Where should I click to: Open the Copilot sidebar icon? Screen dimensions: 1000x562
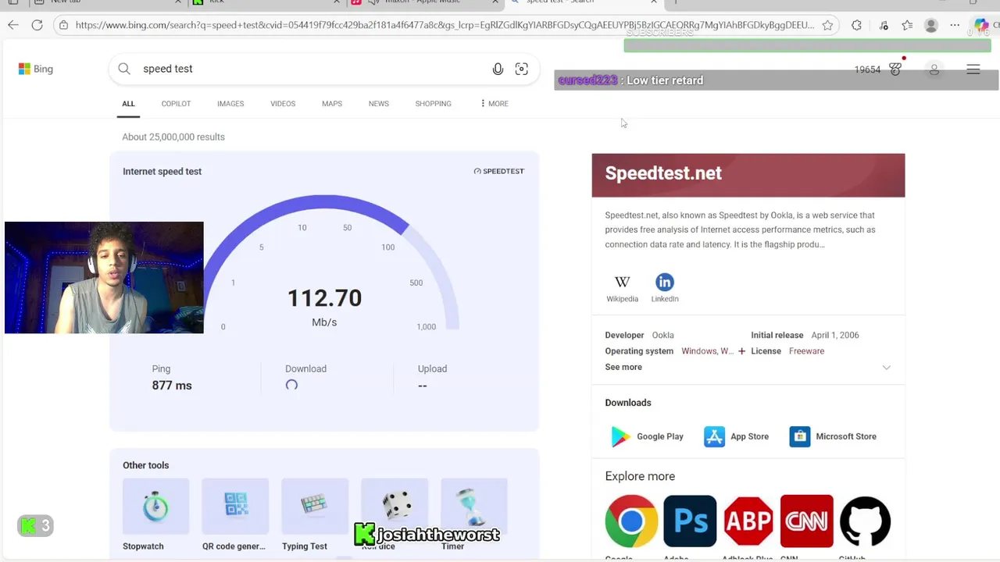point(981,25)
